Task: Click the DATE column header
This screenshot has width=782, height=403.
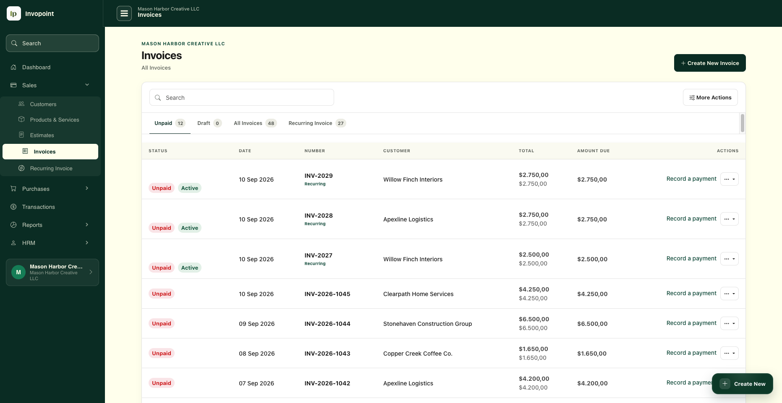Action: coord(245,151)
